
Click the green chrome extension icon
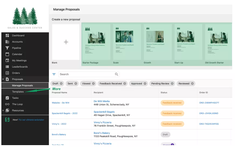[7, 120]
